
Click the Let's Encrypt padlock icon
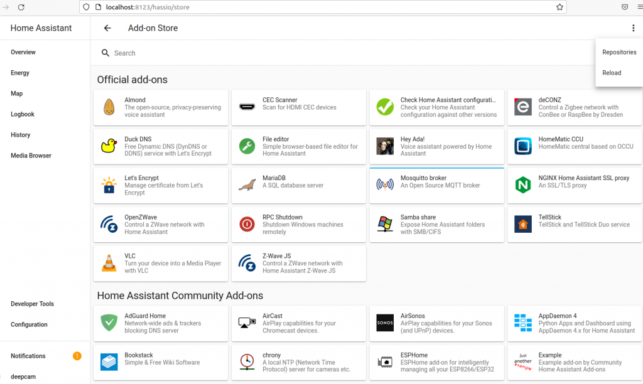(x=109, y=185)
